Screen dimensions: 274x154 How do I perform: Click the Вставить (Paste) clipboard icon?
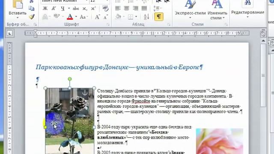coord(18,4)
